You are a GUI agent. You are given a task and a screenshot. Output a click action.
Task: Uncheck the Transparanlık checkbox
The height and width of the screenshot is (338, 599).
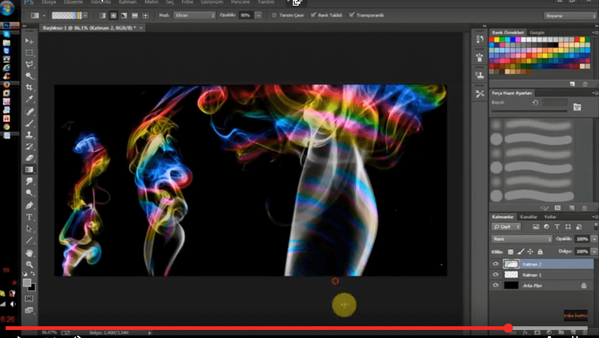[351, 16]
